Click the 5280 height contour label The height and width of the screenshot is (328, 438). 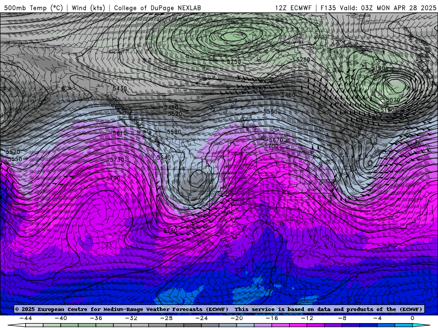coord(303,60)
